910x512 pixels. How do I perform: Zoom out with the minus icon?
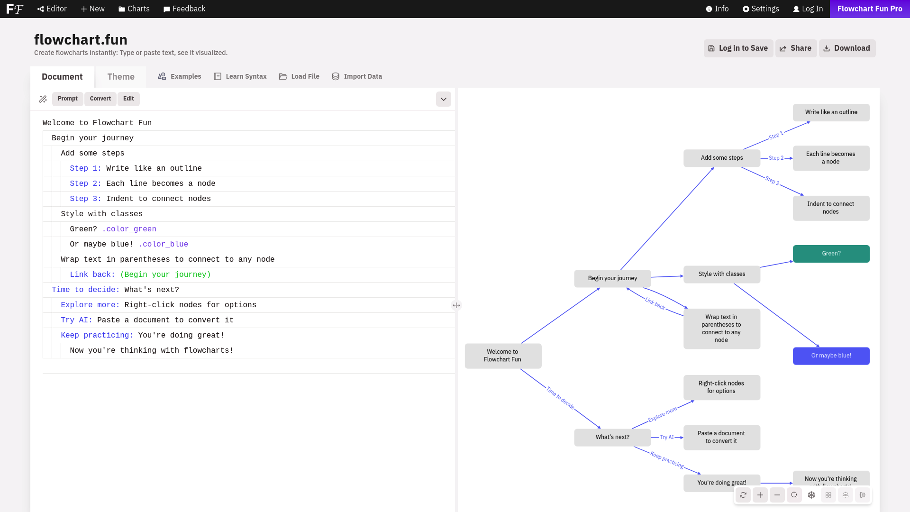click(777, 495)
